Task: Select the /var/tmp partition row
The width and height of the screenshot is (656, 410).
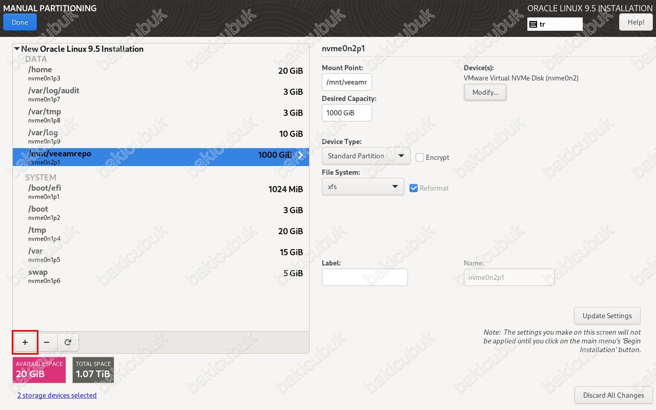Action: (161, 115)
